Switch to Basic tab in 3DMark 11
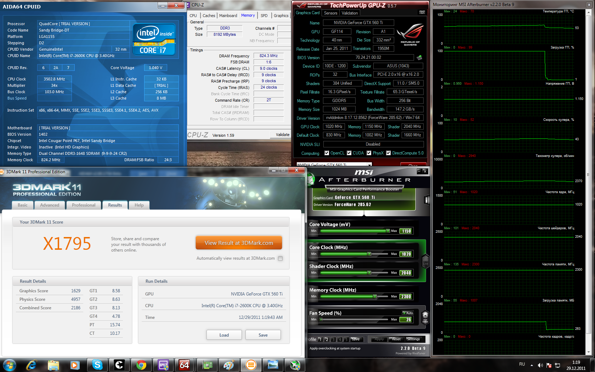Image resolution: width=595 pixels, height=372 pixels. (23, 205)
